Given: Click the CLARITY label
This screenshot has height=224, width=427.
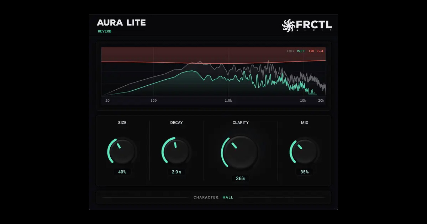Looking at the screenshot, I should click(241, 123).
